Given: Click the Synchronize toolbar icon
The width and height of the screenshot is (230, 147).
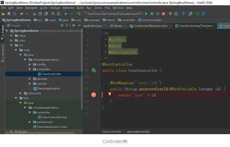Looking at the screenshot, I should pos(14,14).
